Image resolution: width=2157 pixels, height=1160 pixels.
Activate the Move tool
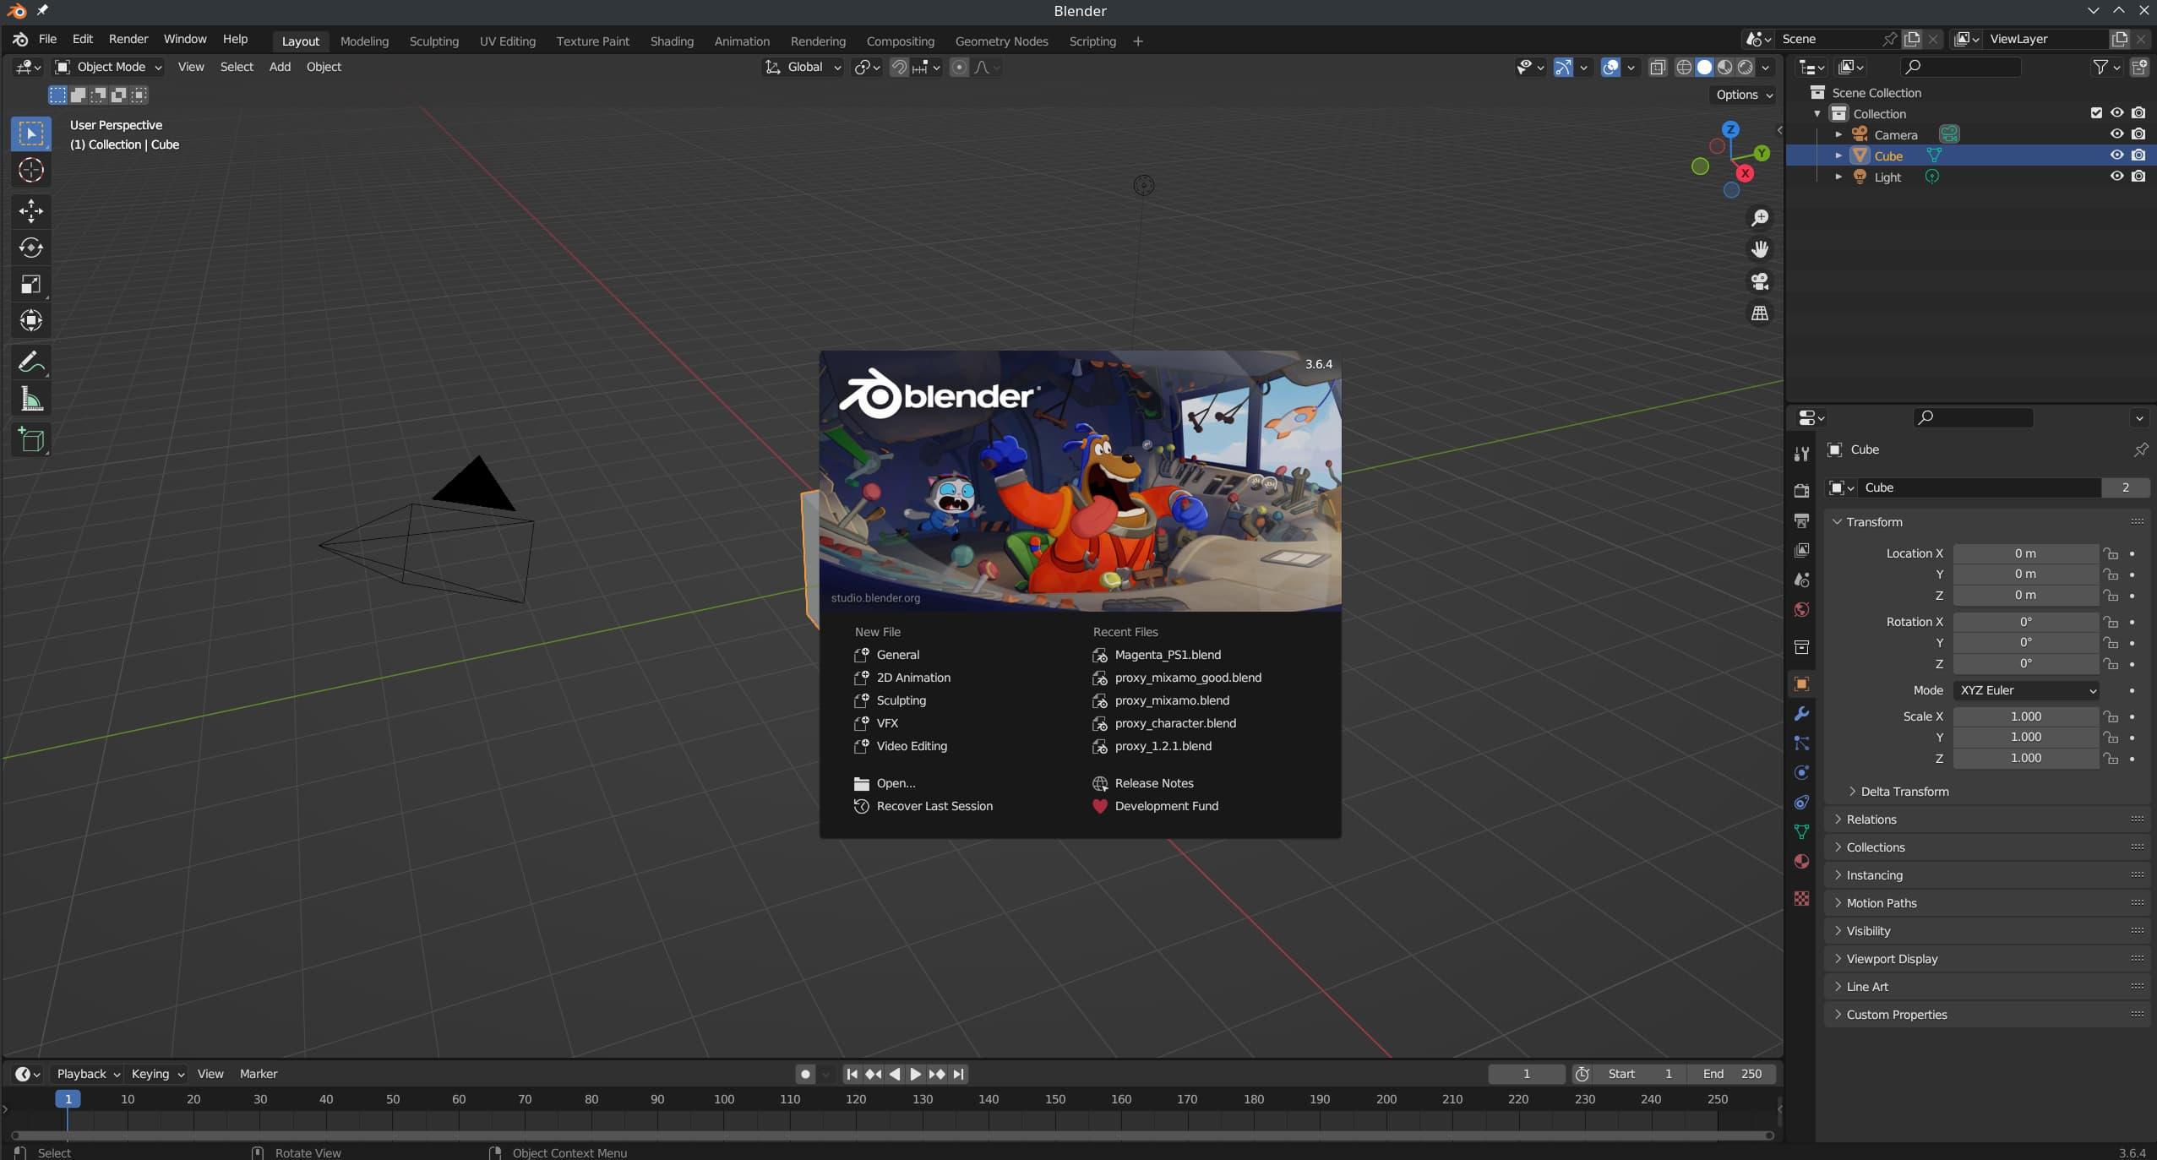pyautogui.click(x=31, y=211)
